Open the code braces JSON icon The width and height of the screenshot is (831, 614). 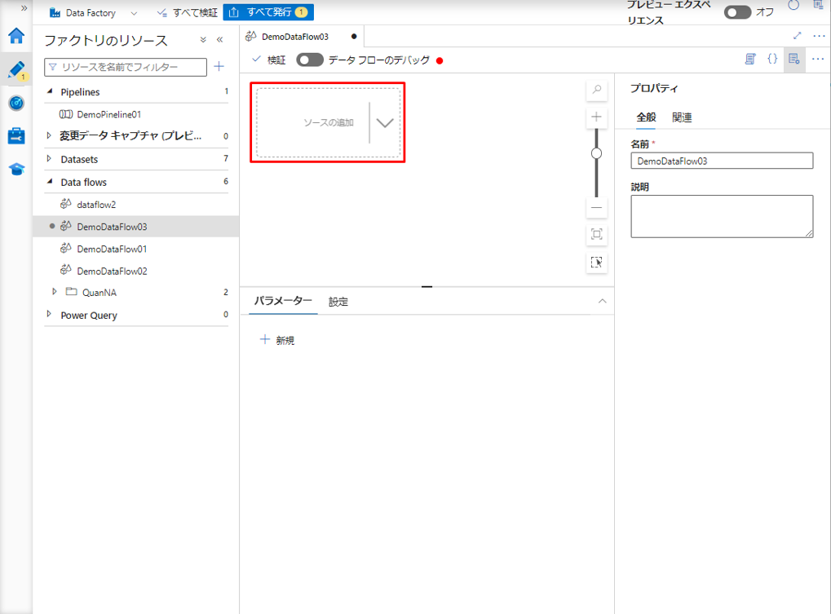[772, 60]
